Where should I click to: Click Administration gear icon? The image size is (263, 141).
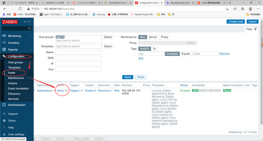coord(4,105)
